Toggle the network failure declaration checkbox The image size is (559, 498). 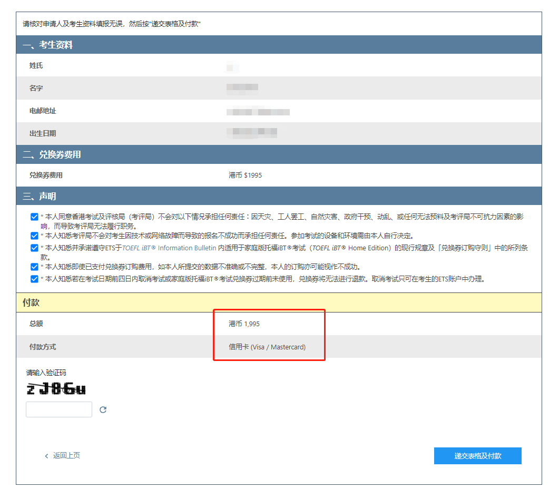[35, 236]
